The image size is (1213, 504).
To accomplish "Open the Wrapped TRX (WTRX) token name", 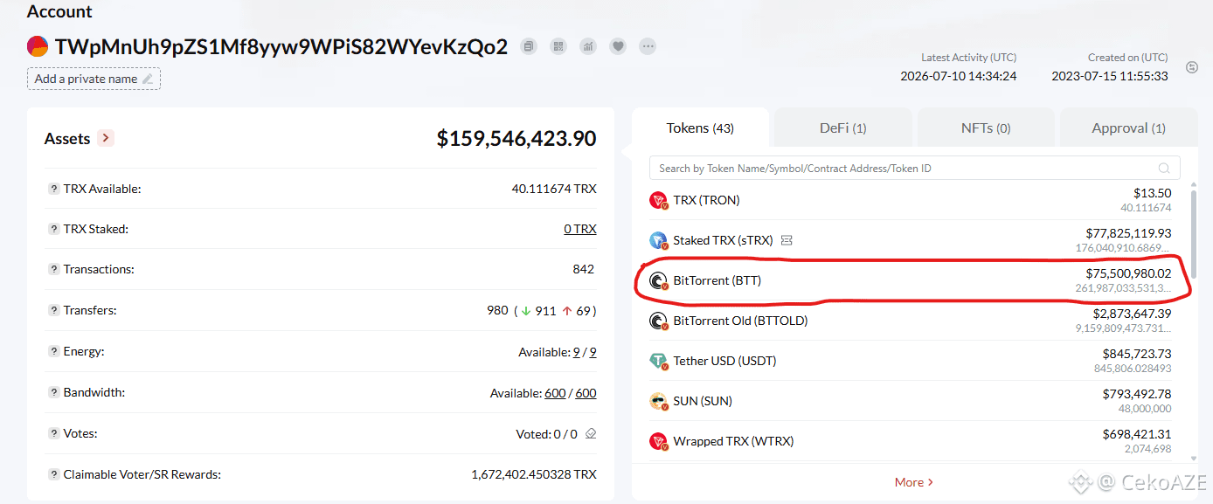I will tap(733, 441).
